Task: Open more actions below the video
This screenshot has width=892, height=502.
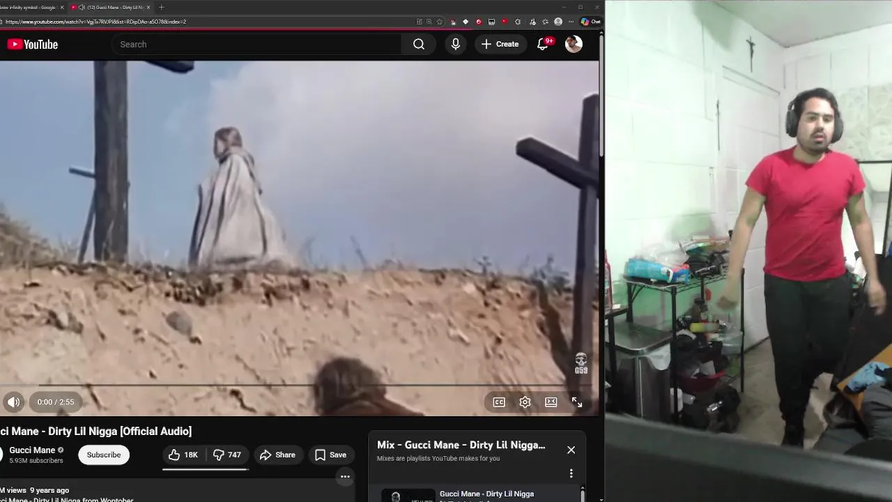Action: [x=345, y=477]
